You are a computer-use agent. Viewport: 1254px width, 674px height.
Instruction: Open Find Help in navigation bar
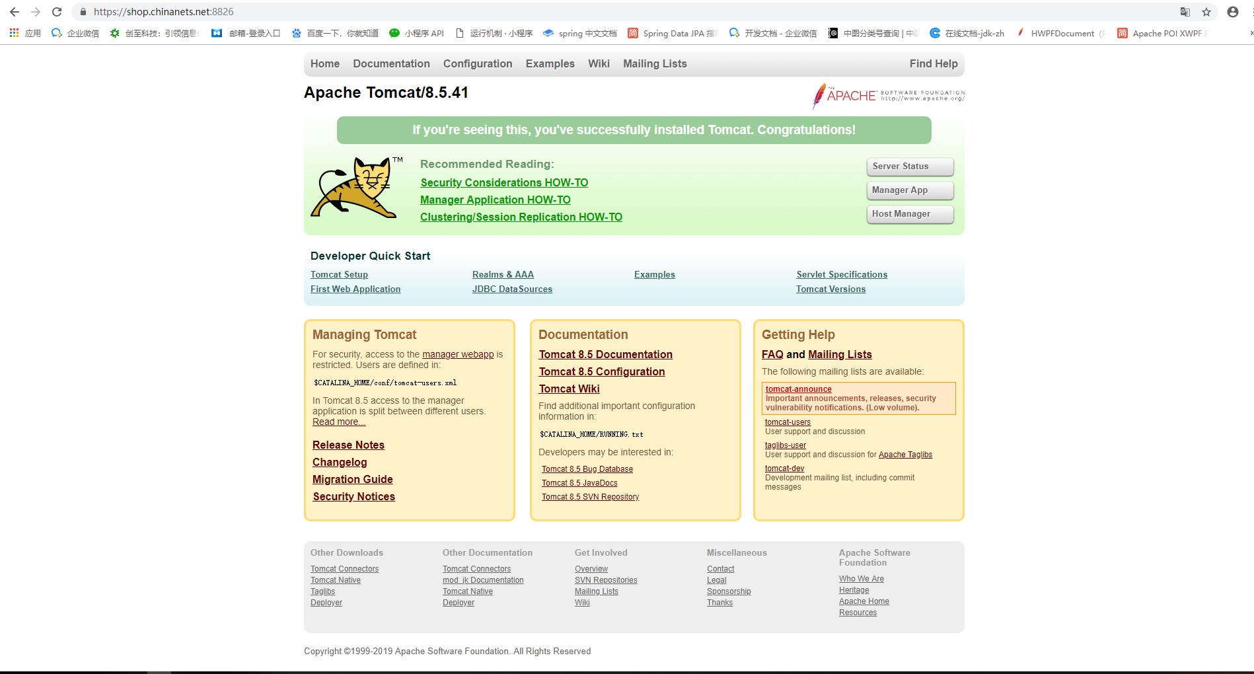(x=934, y=63)
